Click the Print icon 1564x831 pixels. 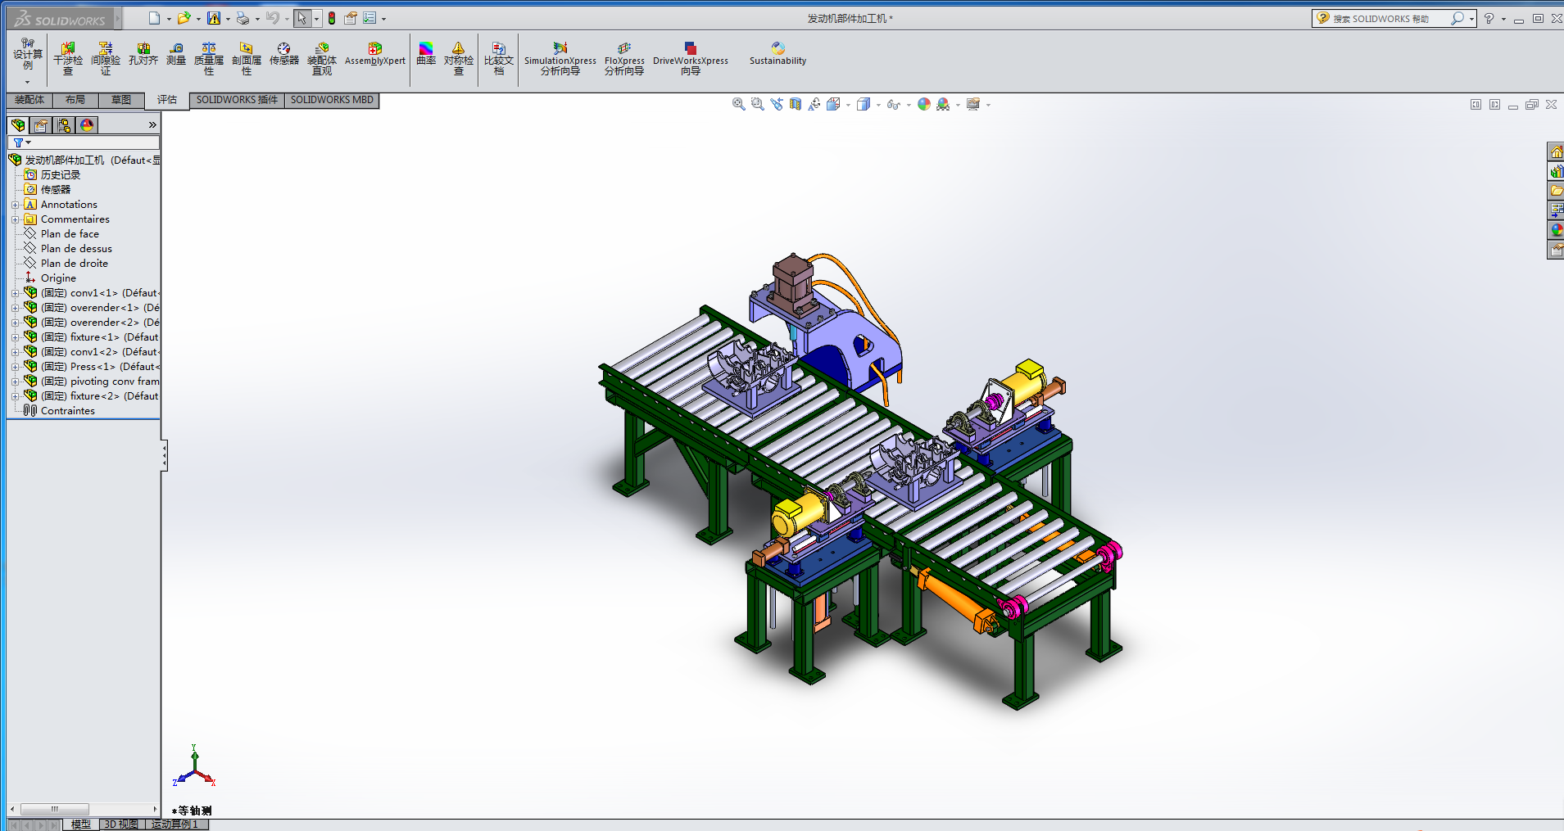(243, 18)
